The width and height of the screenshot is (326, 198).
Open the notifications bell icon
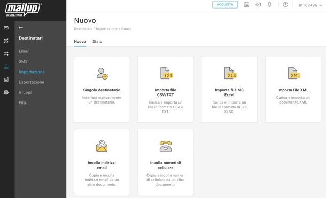(x=270, y=5)
